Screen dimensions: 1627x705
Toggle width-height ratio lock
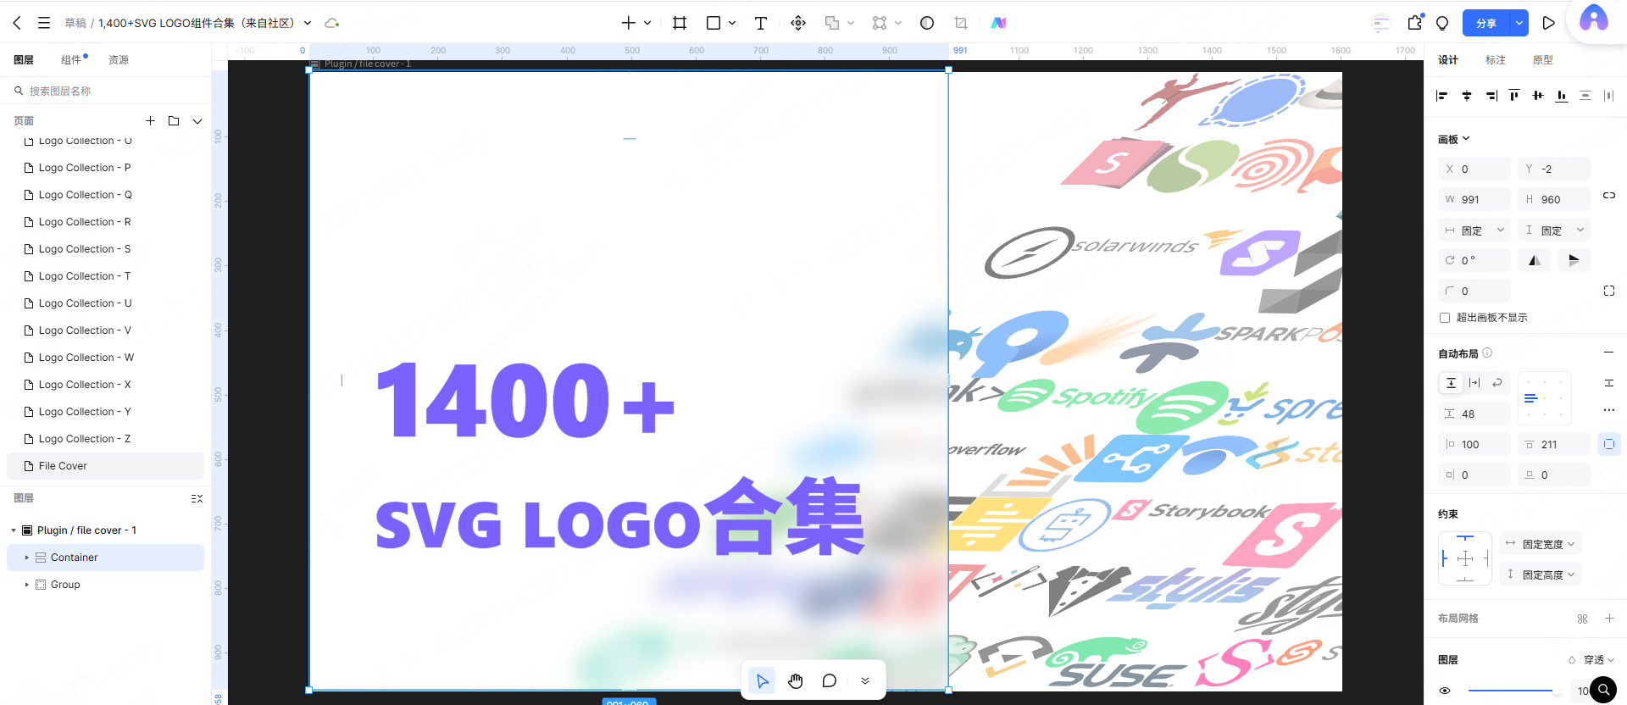(x=1609, y=196)
